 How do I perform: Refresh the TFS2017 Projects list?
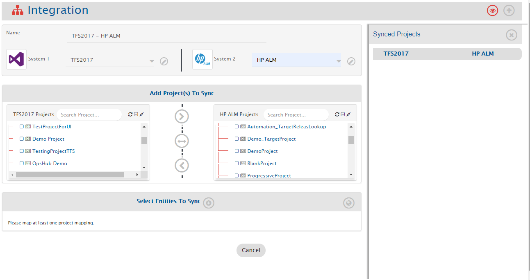pos(130,114)
